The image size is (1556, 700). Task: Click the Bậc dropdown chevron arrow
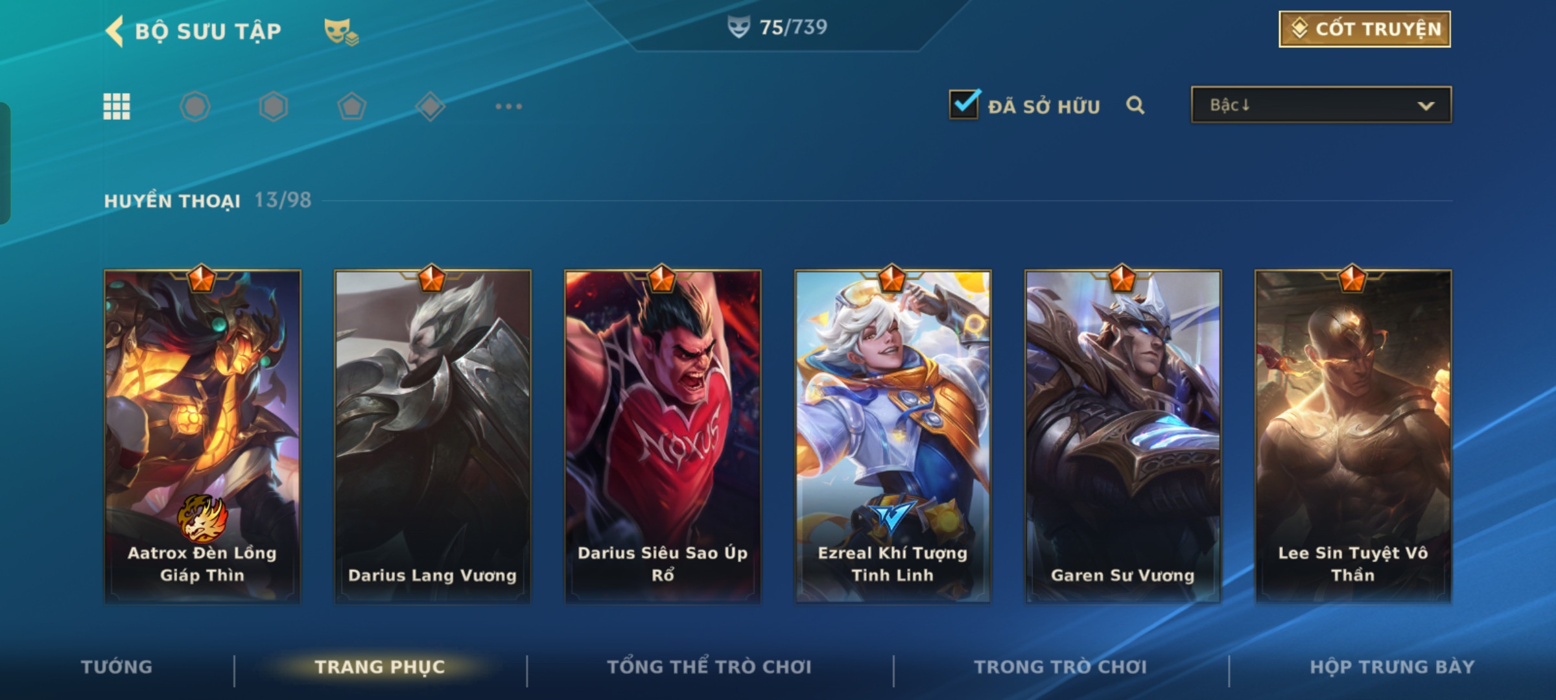1426,106
